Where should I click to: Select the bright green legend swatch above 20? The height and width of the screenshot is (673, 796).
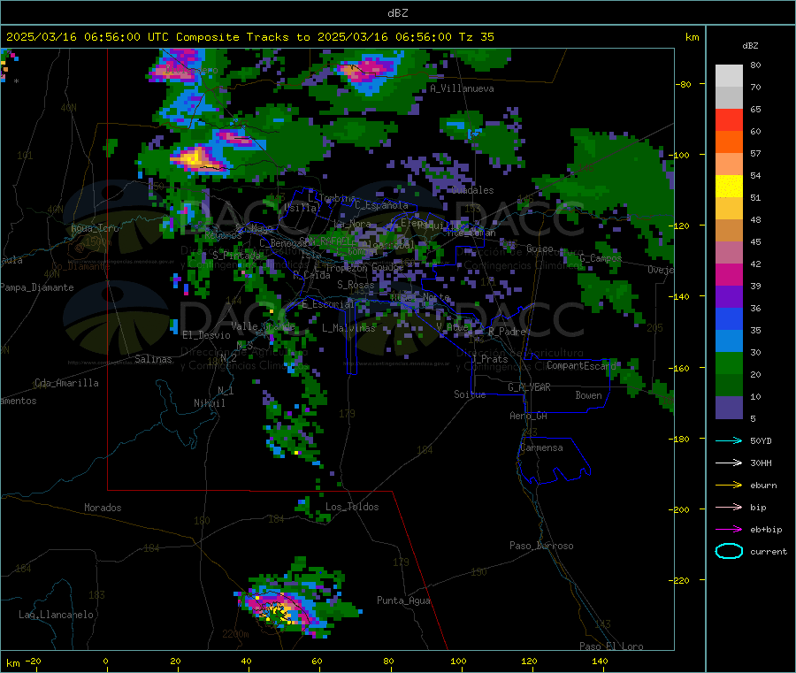click(729, 363)
